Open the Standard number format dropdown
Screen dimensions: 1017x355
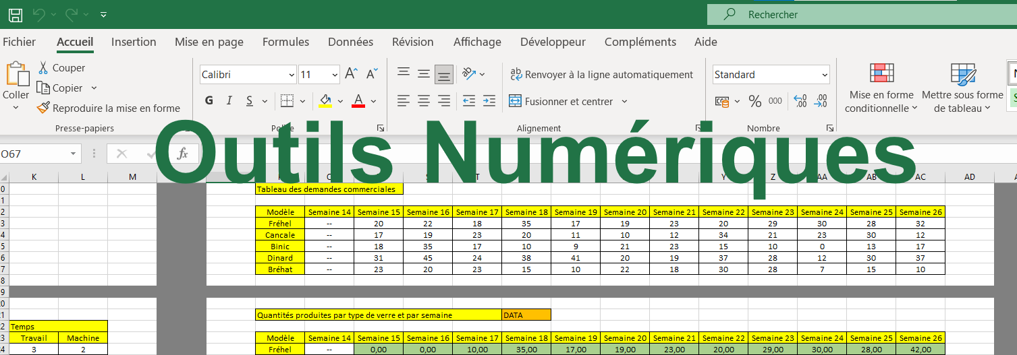825,75
